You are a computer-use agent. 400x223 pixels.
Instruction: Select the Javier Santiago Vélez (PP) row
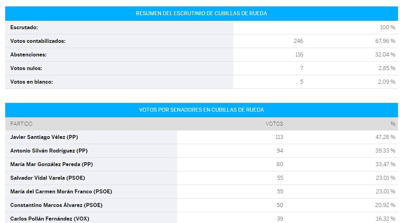coord(201,137)
